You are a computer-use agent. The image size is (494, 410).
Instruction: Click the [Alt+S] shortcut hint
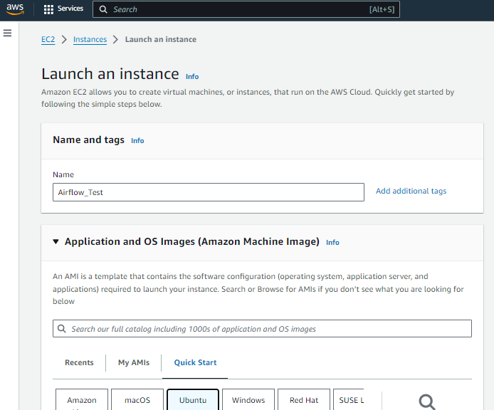pyautogui.click(x=382, y=9)
